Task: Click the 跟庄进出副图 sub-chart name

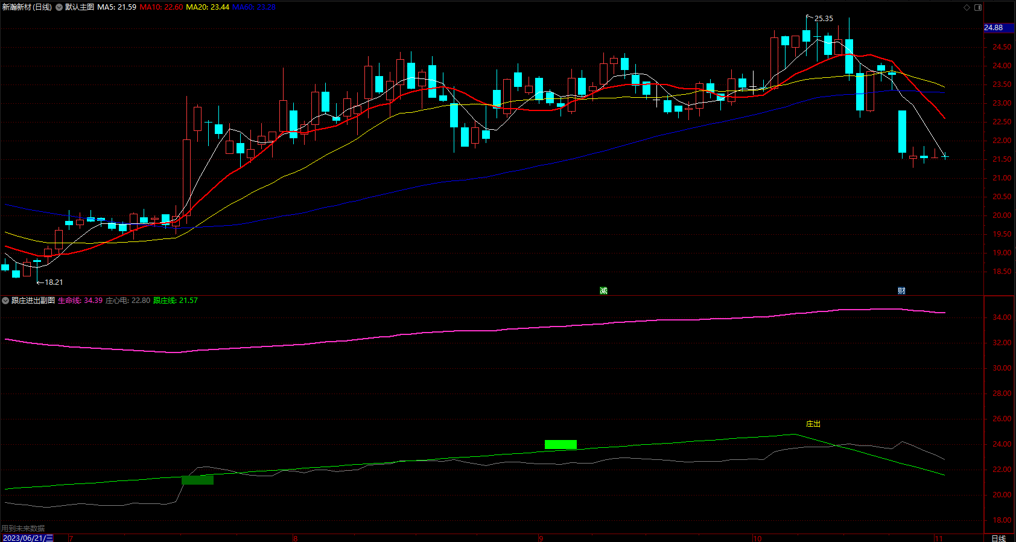Action: coord(33,301)
